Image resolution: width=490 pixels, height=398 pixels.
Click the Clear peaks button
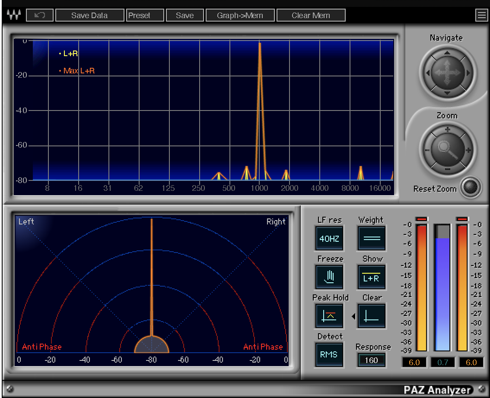tap(372, 316)
